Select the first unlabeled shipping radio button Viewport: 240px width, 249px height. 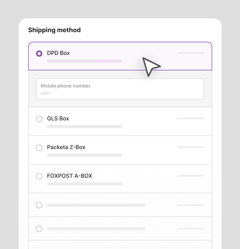(39, 205)
